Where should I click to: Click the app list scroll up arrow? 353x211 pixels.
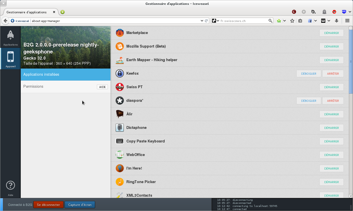(351, 28)
